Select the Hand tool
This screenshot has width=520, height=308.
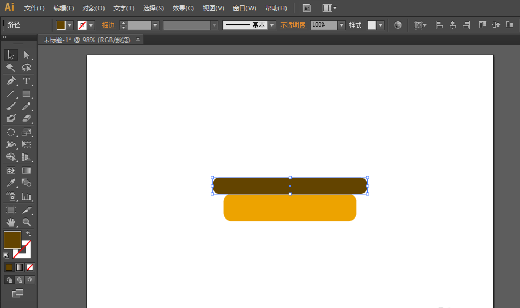[10, 222]
